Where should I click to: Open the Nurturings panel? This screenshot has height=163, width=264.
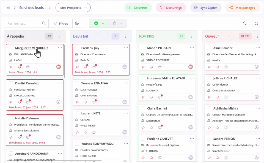point(171,8)
